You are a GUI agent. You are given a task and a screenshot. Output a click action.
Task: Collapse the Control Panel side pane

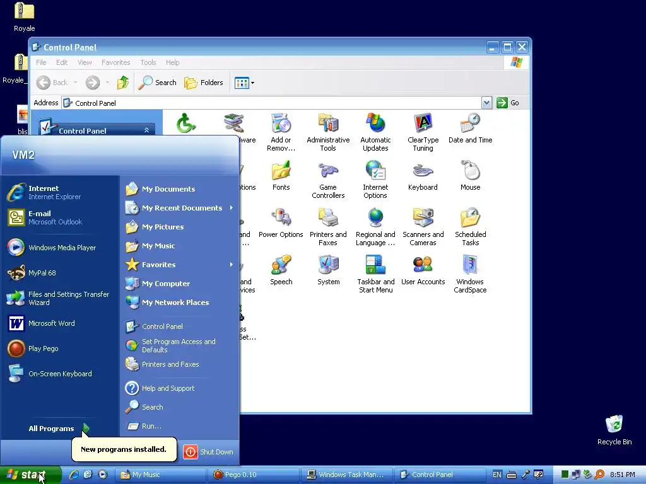point(146,130)
